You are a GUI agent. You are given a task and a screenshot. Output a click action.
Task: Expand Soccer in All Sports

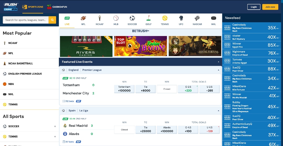click(55, 126)
